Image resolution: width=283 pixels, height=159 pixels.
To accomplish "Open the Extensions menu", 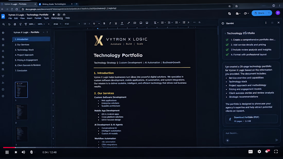I will [x=57, y=18].
